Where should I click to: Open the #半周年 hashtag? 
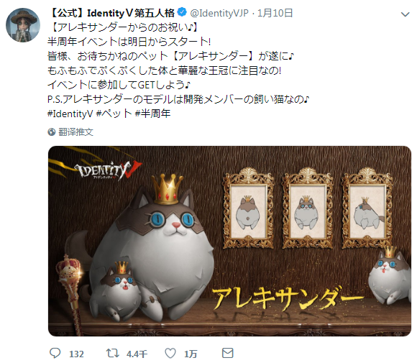click(x=152, y=114)
